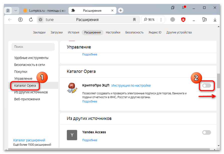This screenshot has width=224, height=154.
Task: Open downloads with the arrow icon
Action: (215, 20)
